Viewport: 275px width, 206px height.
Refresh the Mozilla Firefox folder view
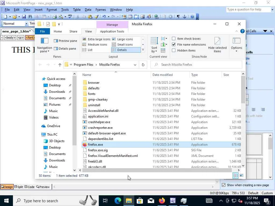pyautogui.click(x=143, y=65)
